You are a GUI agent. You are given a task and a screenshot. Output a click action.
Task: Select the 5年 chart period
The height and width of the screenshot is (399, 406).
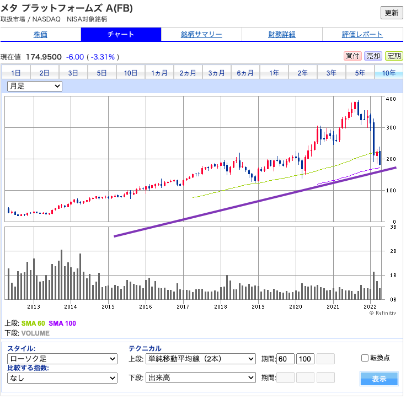360,73
